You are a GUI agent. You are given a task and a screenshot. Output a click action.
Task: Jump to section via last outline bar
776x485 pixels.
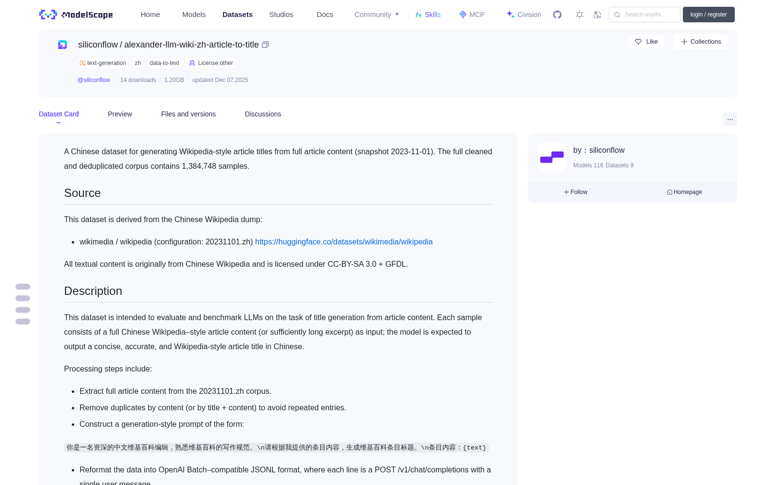point(23,322)
